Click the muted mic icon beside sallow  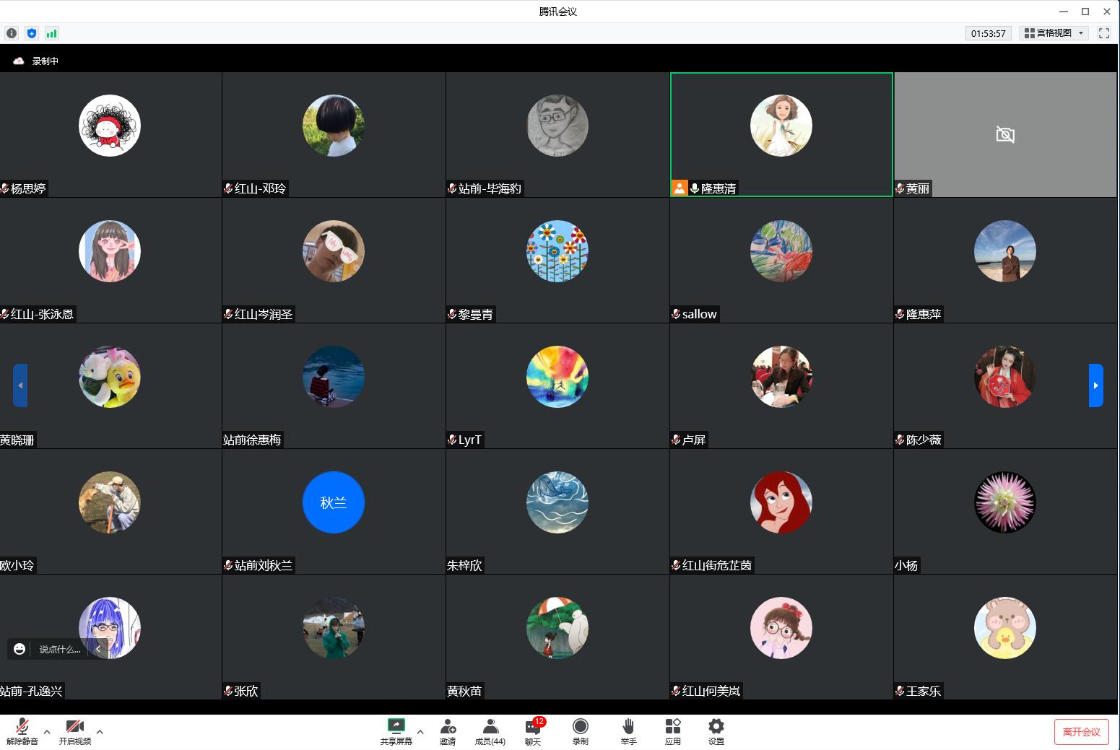pos(676,314)
